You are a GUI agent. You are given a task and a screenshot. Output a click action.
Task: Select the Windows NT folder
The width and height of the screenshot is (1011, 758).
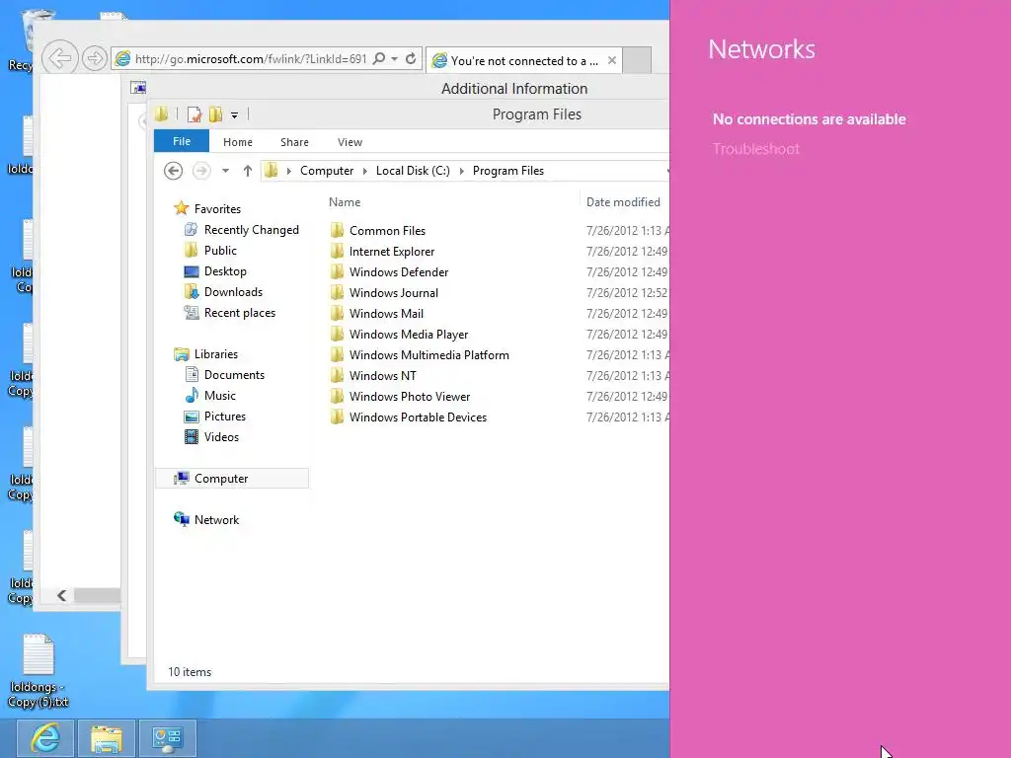382,376
